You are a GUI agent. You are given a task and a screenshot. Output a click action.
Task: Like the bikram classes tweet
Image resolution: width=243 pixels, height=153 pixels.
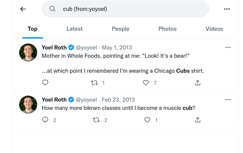point(147,120)
